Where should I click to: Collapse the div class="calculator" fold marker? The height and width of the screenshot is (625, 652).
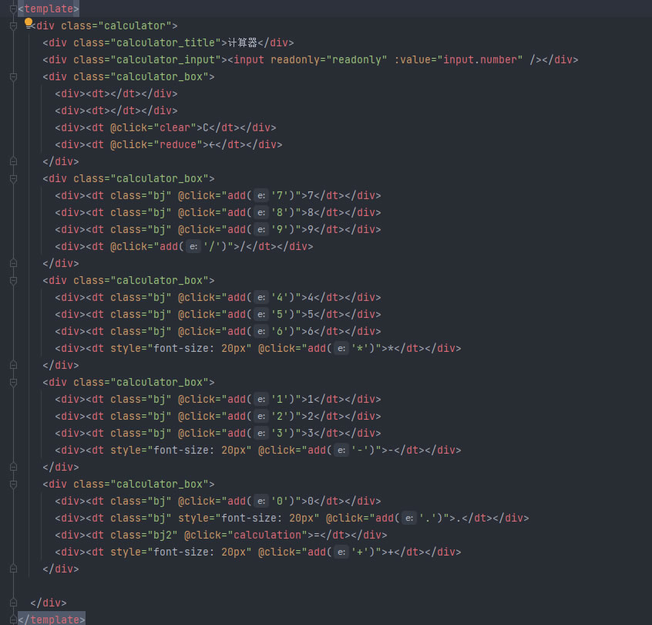pyautogui.click(x=13, y=25)
